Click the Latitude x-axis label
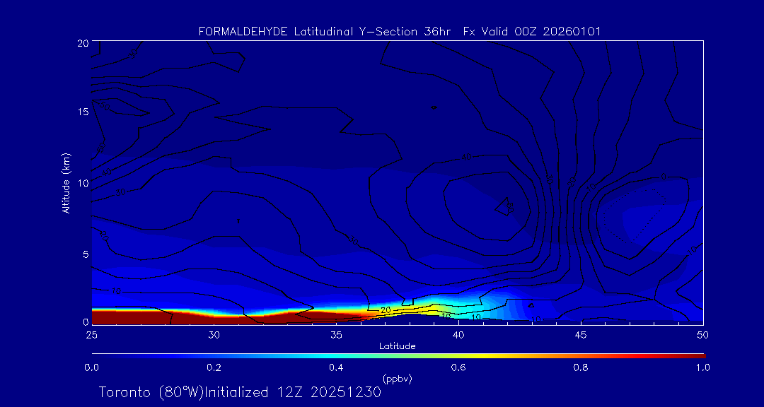 397,346
